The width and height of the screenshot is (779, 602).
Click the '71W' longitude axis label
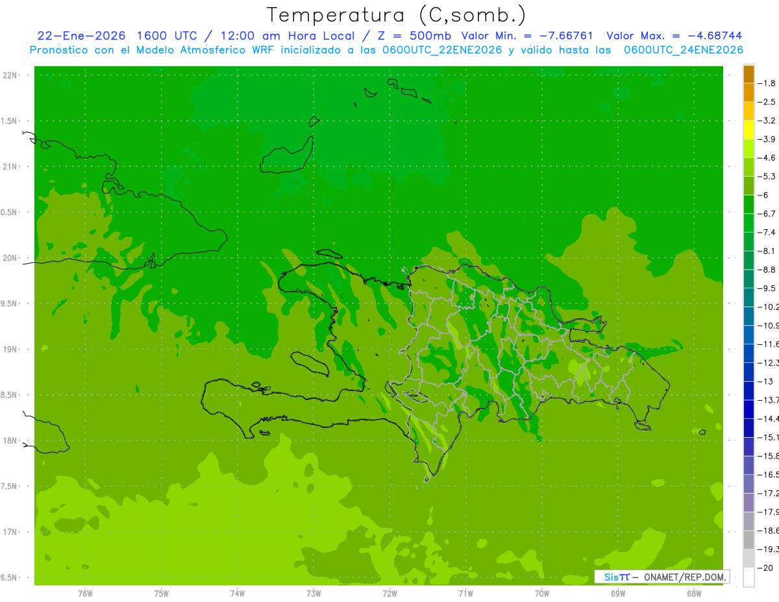[x=465, y=594]
